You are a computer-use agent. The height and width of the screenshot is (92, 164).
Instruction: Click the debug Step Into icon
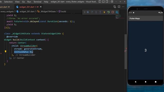[x=96, y=12]
